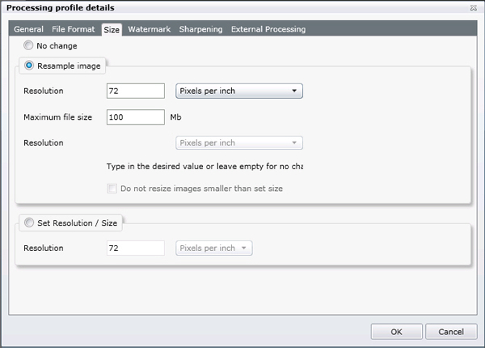Select the No change radio button
485x348 pixels.
pos(29,46)
